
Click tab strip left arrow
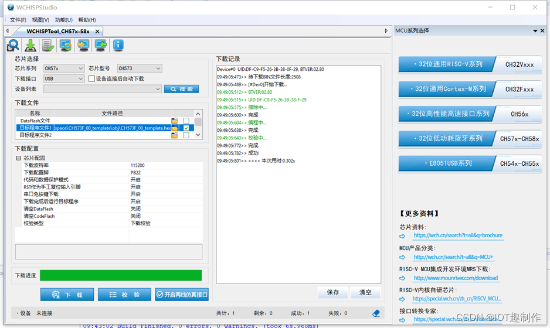tap(8, 31)
